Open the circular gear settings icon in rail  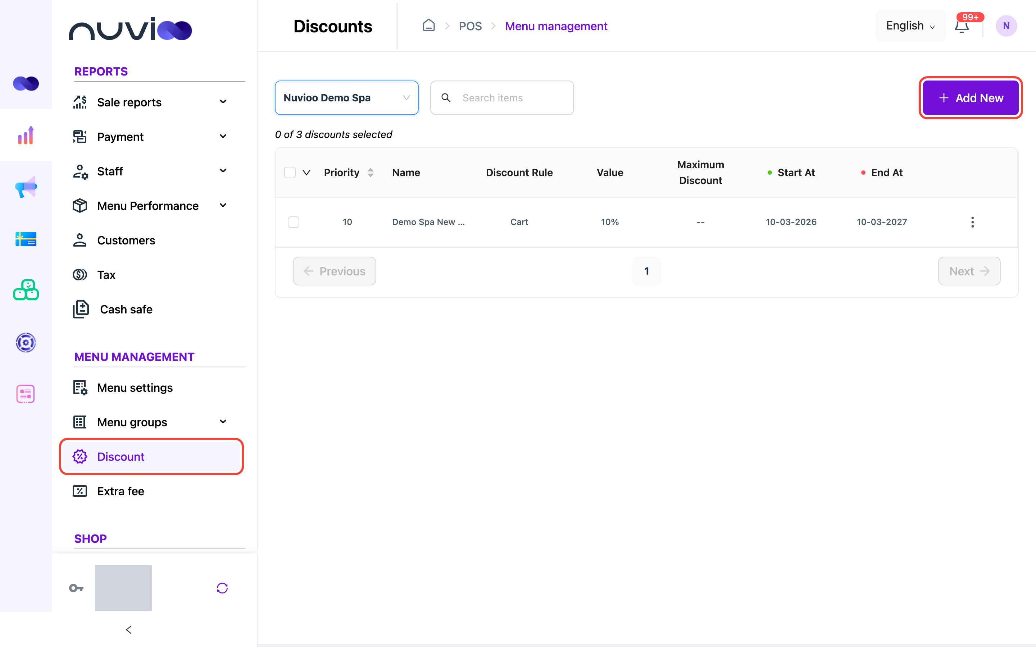coord(26,342)
